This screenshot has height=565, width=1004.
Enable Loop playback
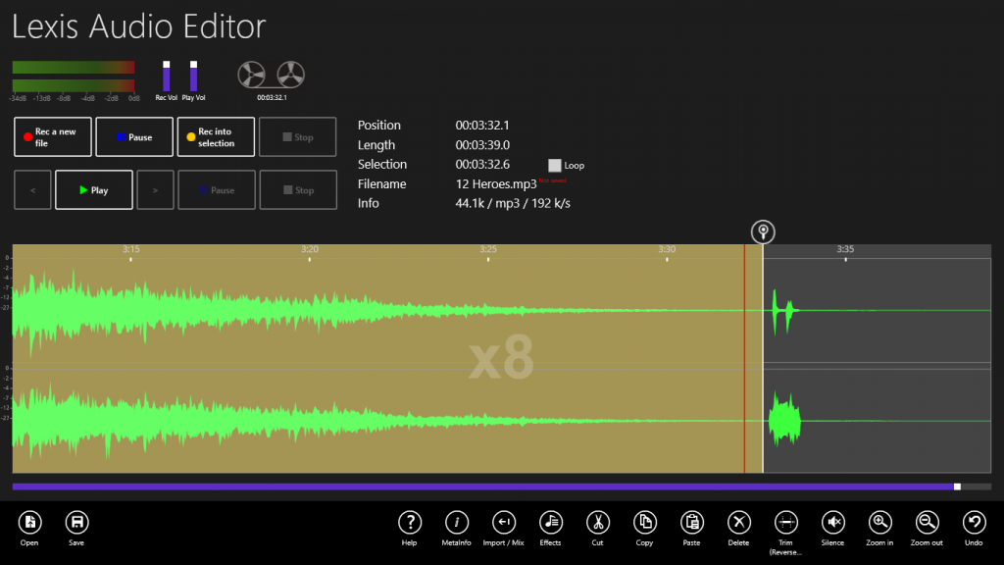[x=554, y=166]
